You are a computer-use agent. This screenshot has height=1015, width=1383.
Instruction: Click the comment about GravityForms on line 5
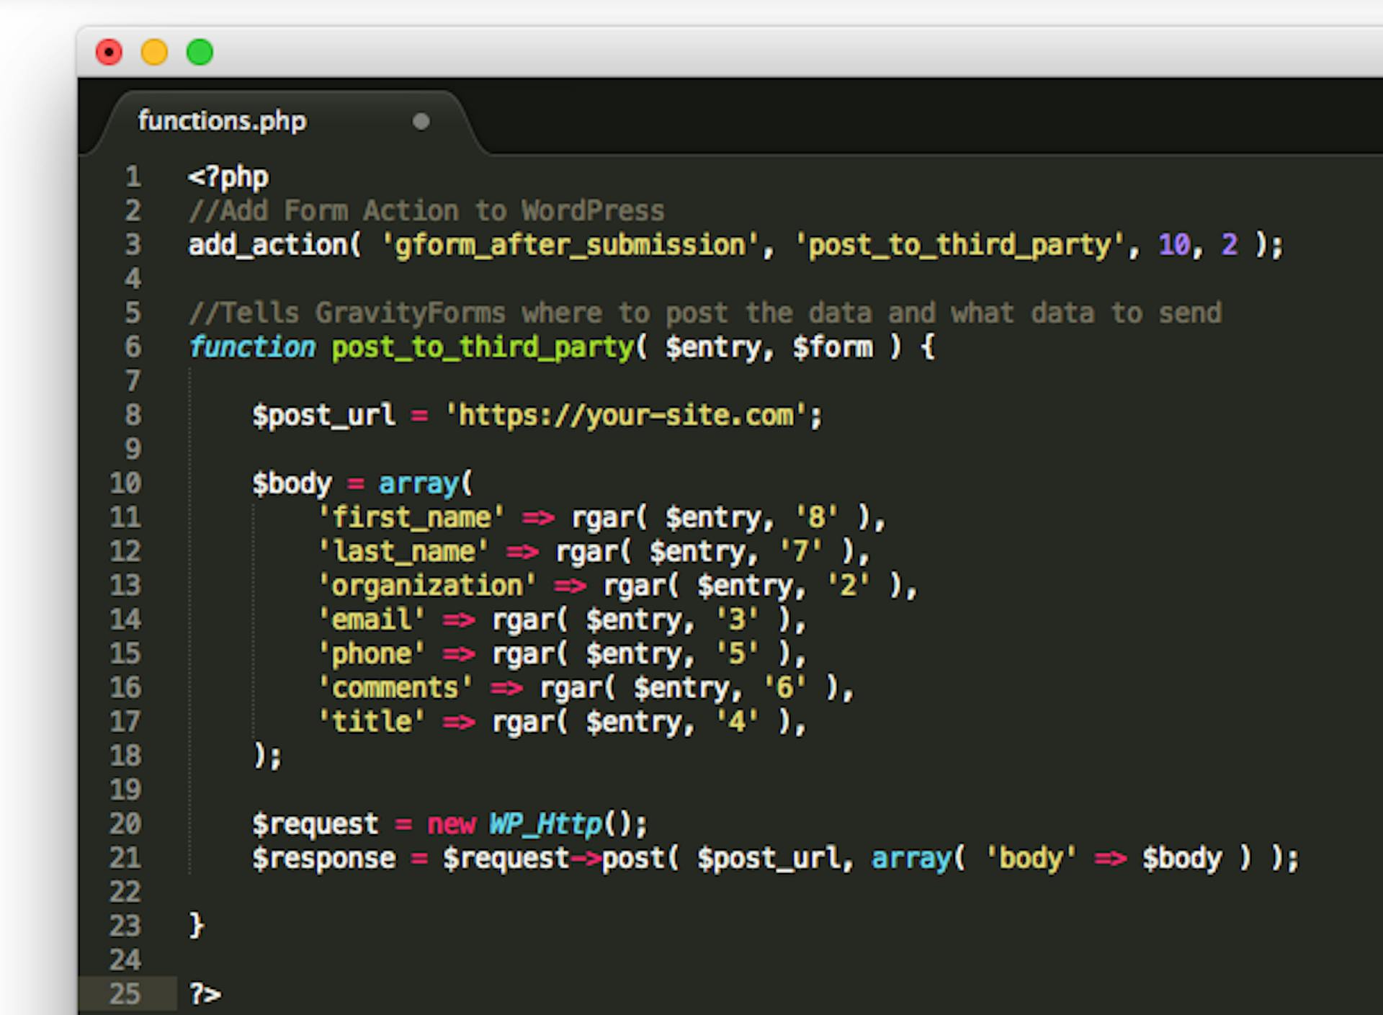coord(705,313)
